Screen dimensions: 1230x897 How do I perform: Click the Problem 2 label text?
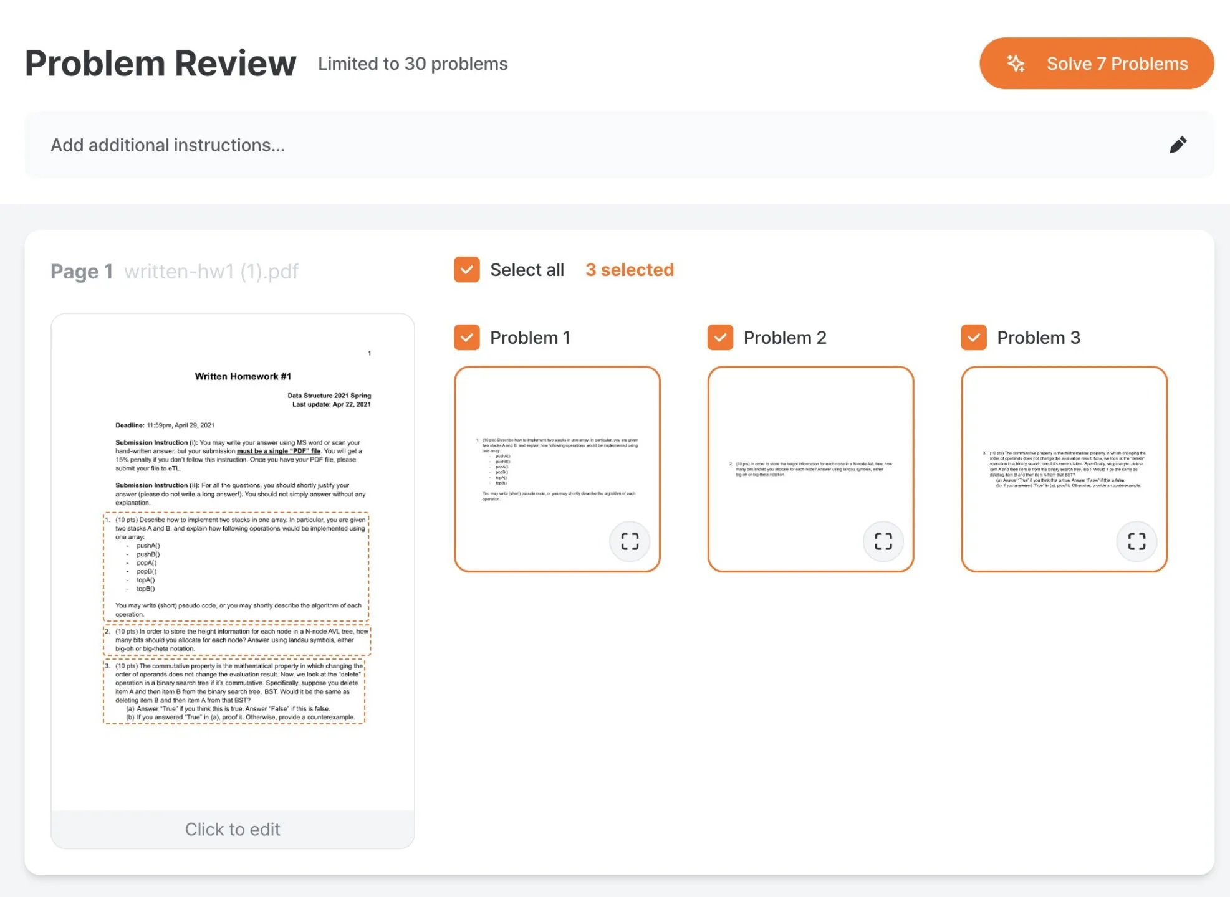coord(784,337)
